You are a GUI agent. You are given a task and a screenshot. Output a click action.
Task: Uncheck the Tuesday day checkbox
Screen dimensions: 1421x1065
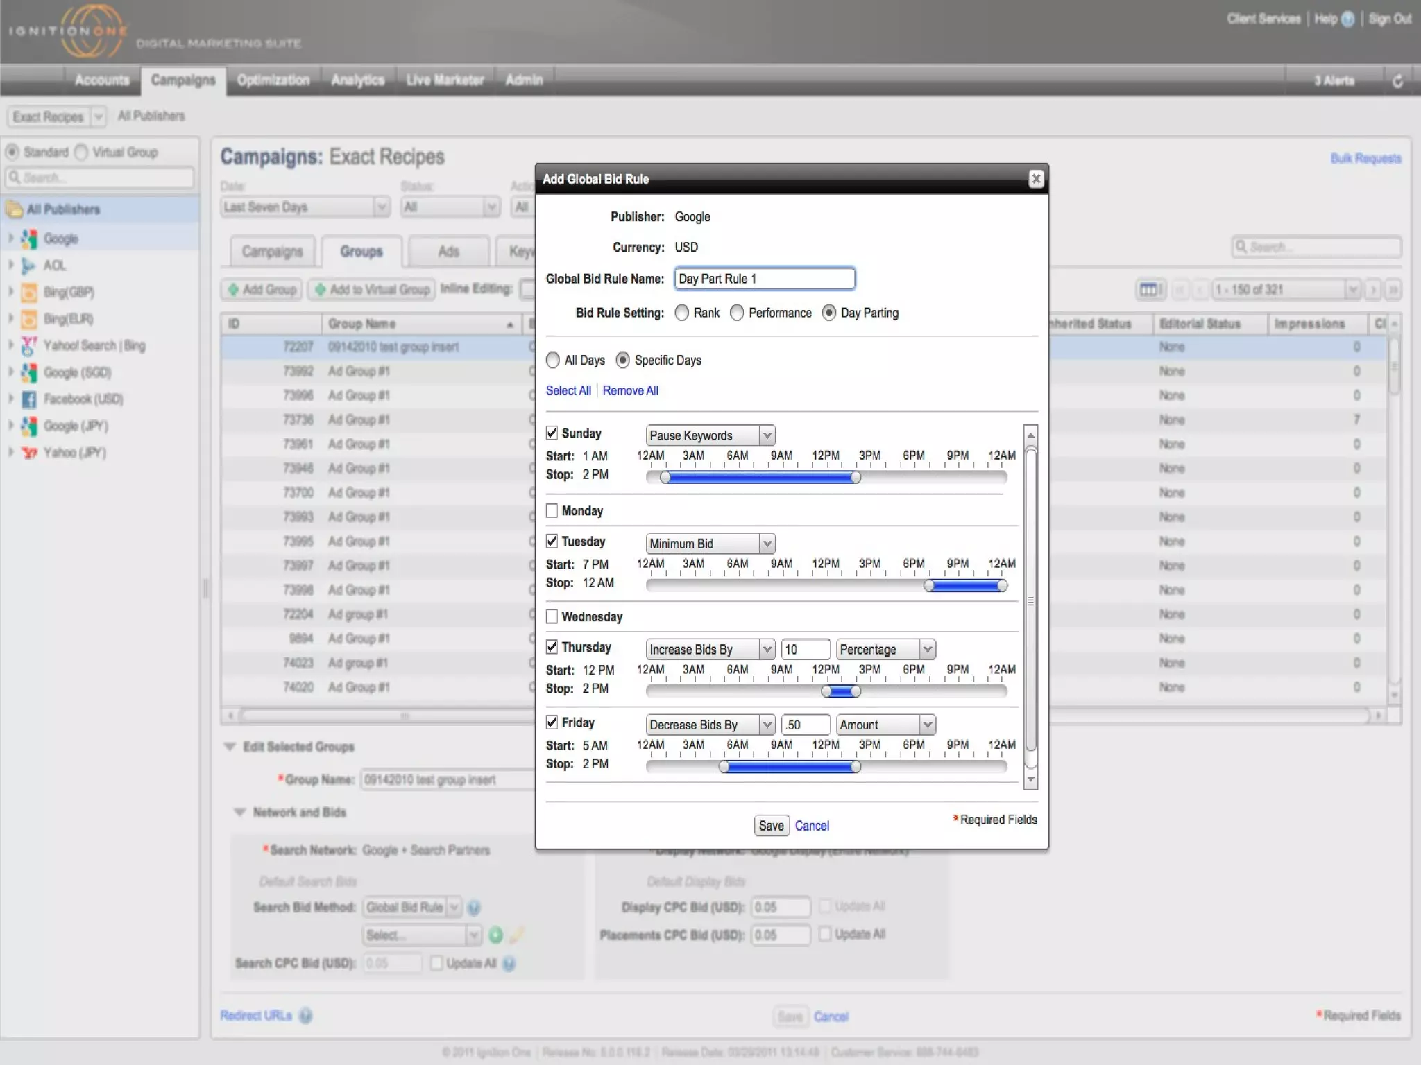point(552,542)
